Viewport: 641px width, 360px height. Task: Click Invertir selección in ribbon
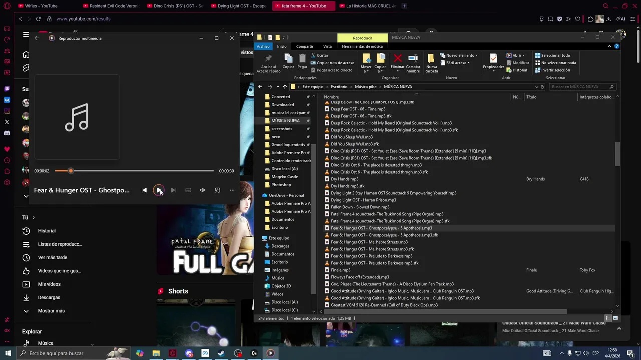(552, 70)
